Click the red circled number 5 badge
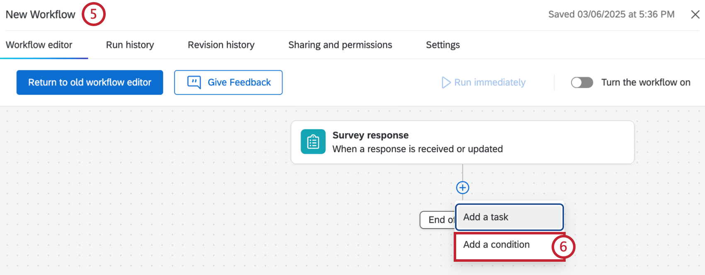The height and width of the screenshot is (275, 705). [x=94, y=14]
